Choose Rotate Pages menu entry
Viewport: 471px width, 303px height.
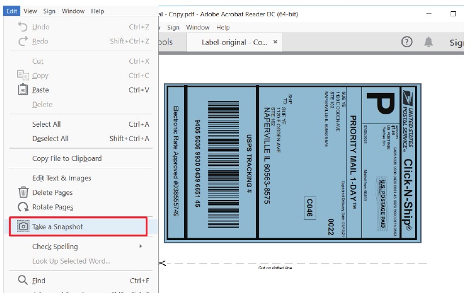pyautogui.click(x=81, y=207)
